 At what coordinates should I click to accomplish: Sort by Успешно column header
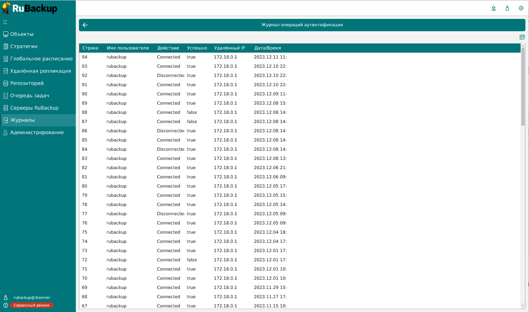pyautogui.click(x=197, y=48)
